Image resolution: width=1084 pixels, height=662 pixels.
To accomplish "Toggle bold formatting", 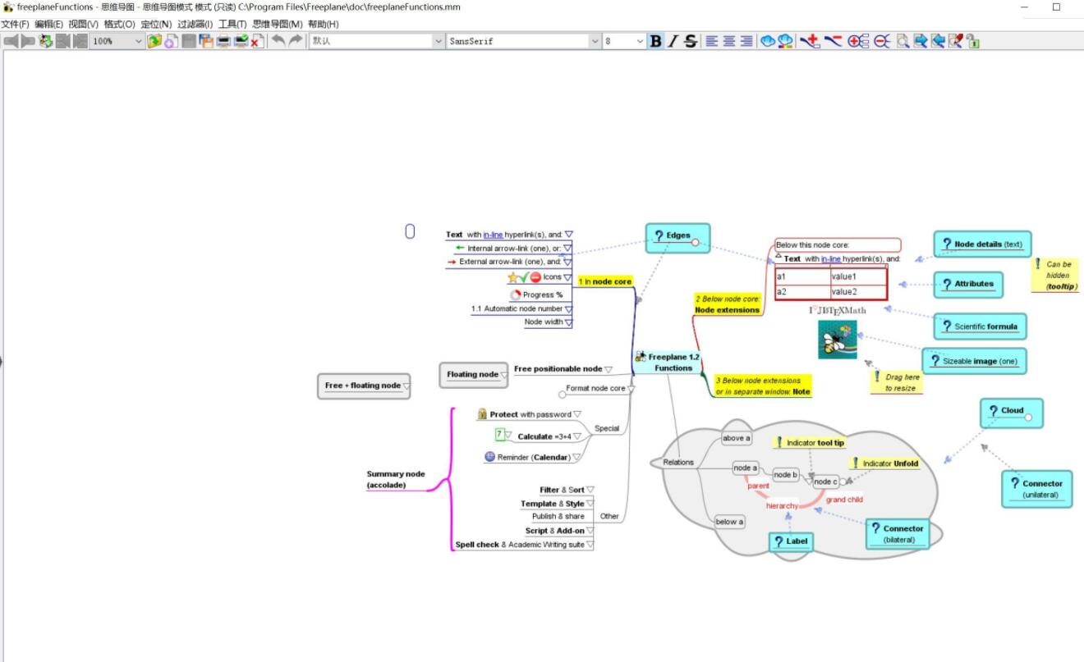I will pyautogui.click(x=656, y=41).
